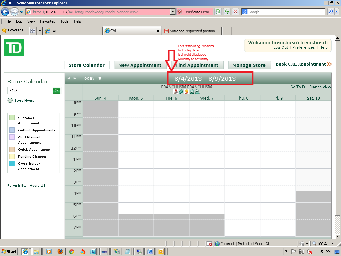Click the red stamp icon under BRANCHUSR6

(176, 92)
